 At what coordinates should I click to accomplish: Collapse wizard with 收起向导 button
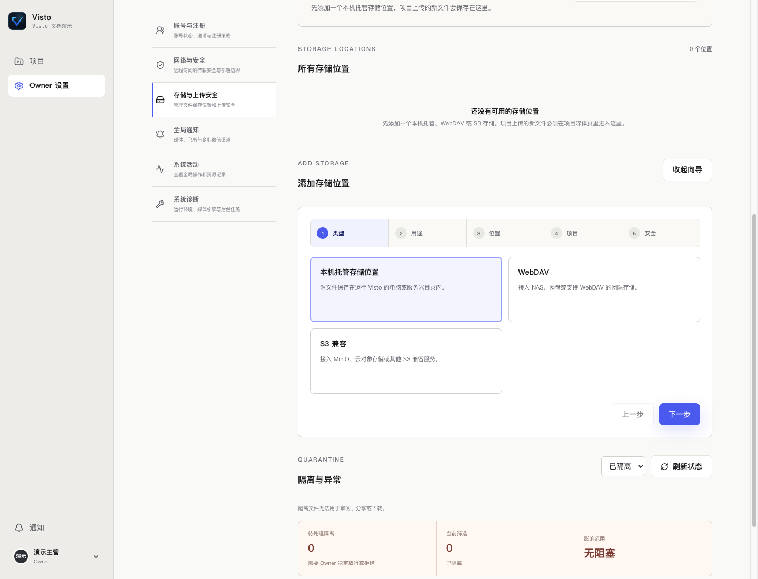click(x=687, y=170)
